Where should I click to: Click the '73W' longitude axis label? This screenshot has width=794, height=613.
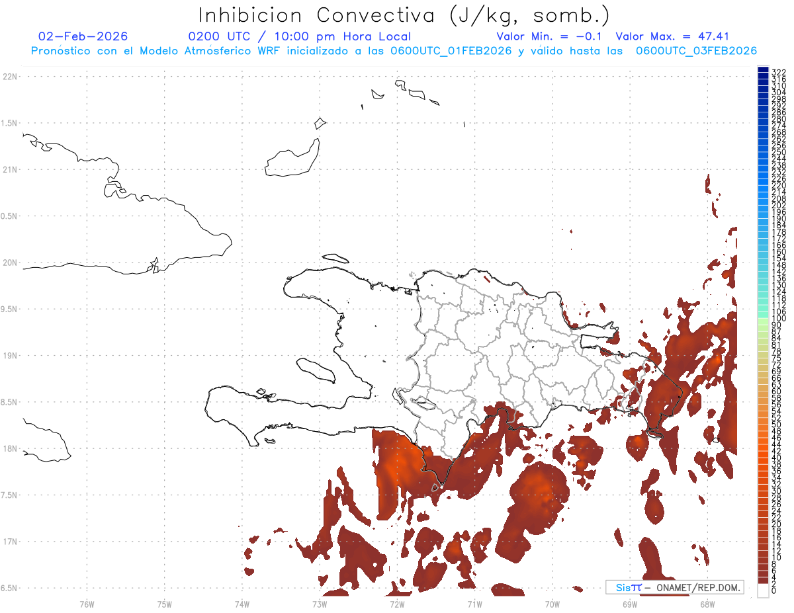click(320, 603)
